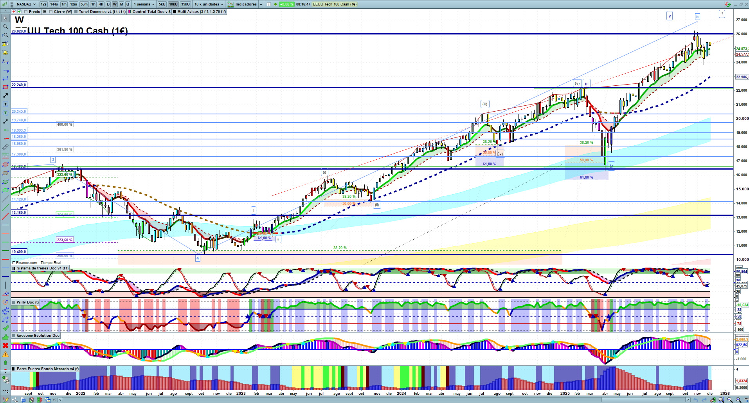The width and height of the screenshot is (749, 403).
Task: Switch to the D daily timeframe
Action: click(x=108, y=4)
